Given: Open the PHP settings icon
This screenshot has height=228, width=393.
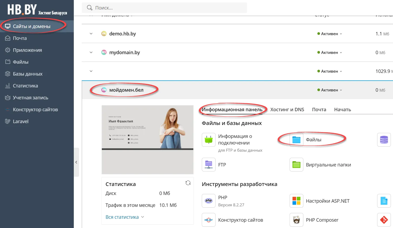Looking at the screenshot, I should coord(208,201).
